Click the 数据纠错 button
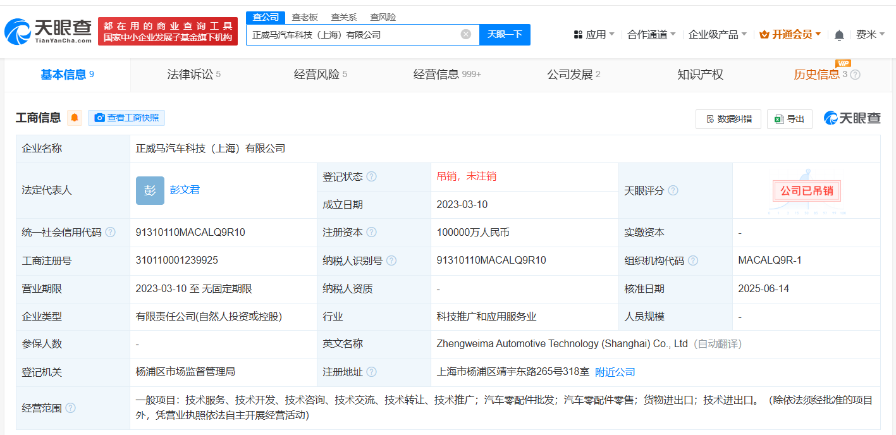Image resolution: width=896 pixels, height=435 pixels. coord(728,119)
